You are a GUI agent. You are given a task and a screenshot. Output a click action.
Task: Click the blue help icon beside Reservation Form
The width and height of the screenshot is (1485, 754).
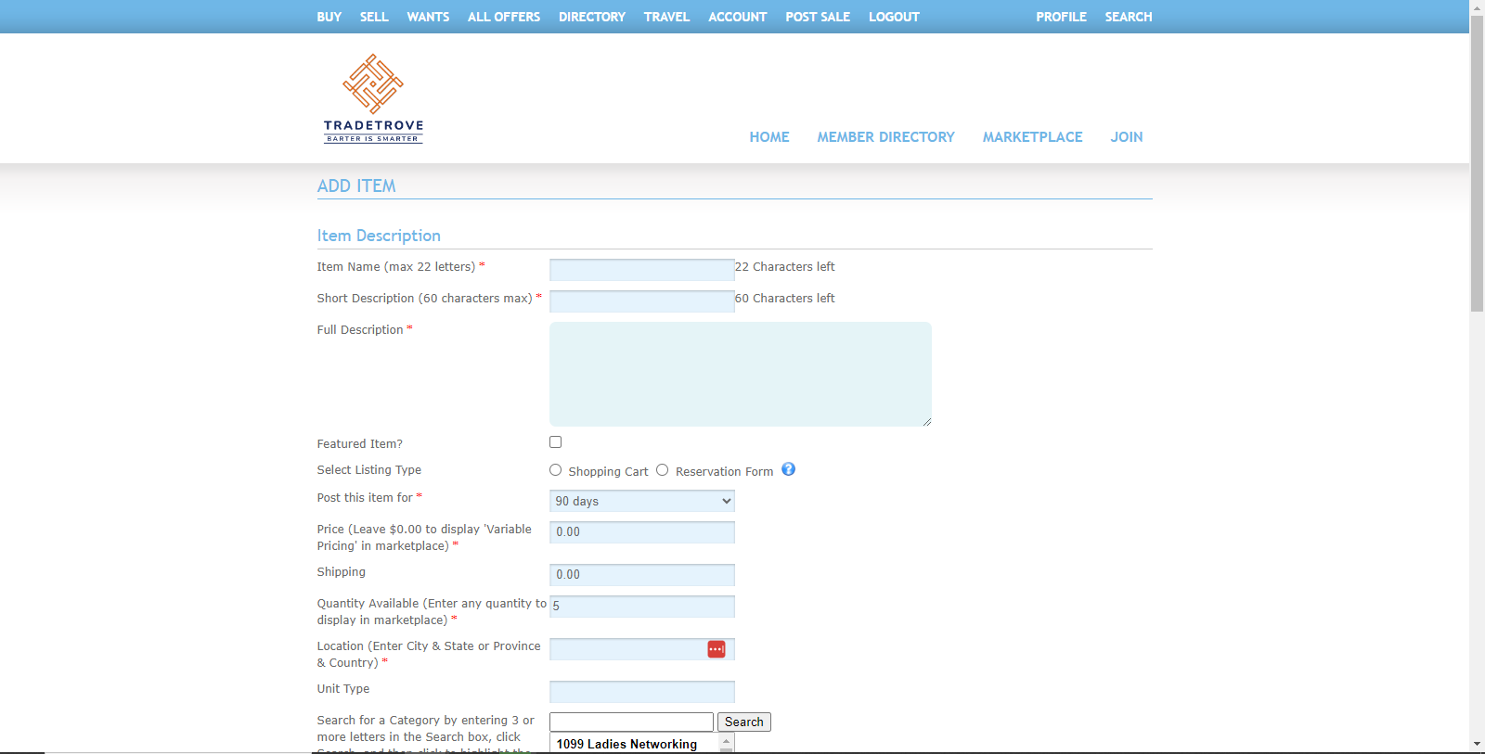point(788,469)
